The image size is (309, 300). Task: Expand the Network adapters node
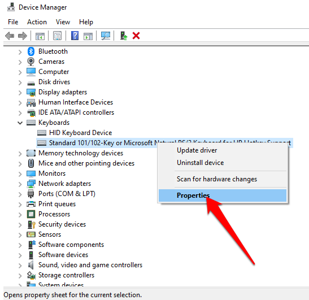click(20, 184)
